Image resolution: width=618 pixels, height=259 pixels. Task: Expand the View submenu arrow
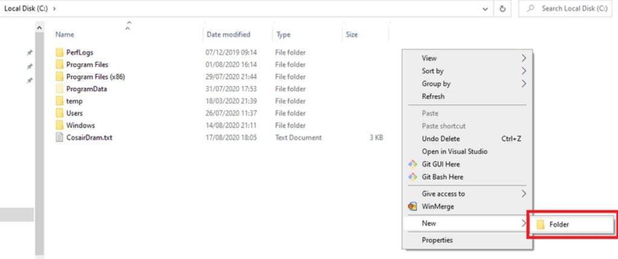tap(524, 58)
